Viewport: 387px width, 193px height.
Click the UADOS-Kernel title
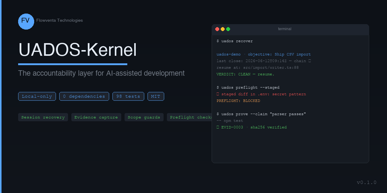[x=78, y=50]
